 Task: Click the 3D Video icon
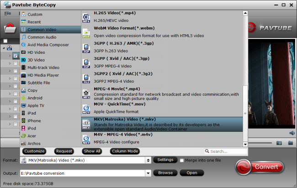(23, 60)
